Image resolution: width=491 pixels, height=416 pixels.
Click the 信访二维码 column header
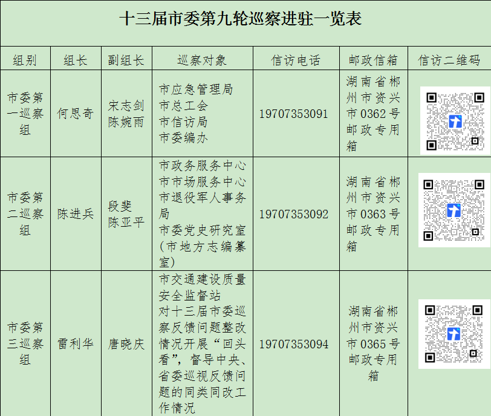click(x=450, y=59)
